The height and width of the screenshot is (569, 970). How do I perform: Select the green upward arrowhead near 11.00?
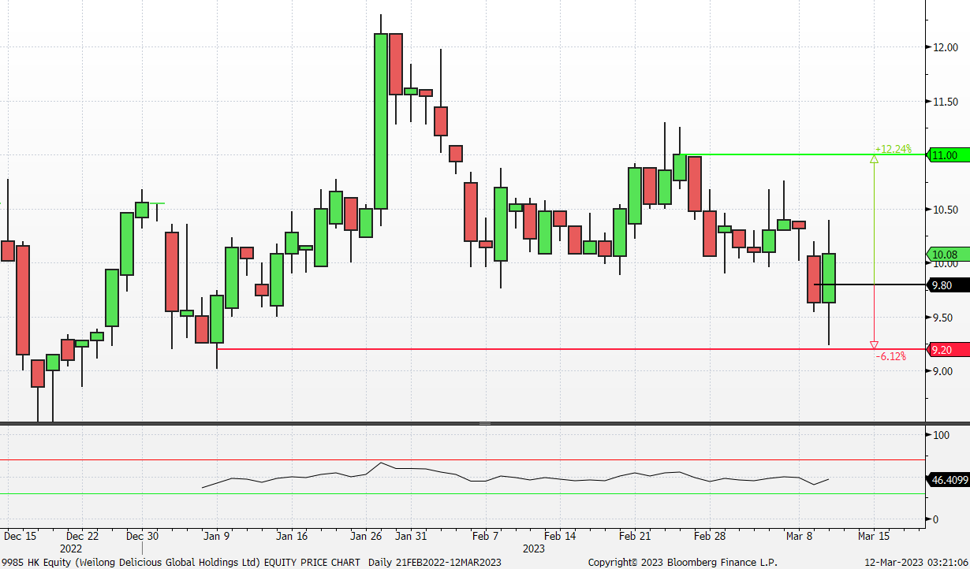(874, 159)
